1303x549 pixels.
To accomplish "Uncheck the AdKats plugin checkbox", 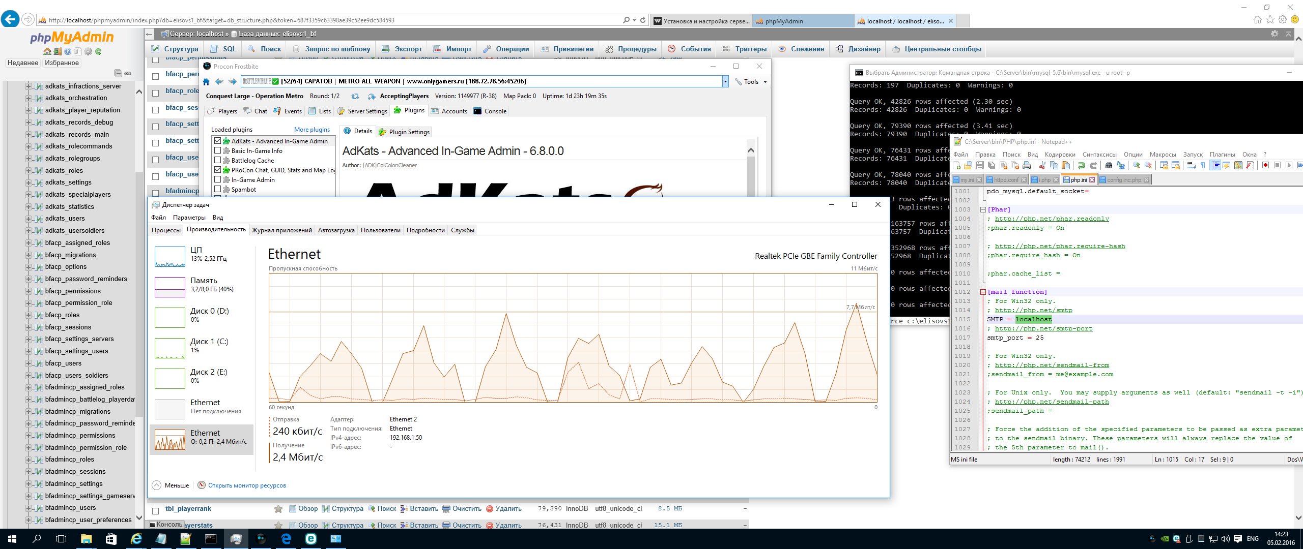I will (x=218, y=141).
